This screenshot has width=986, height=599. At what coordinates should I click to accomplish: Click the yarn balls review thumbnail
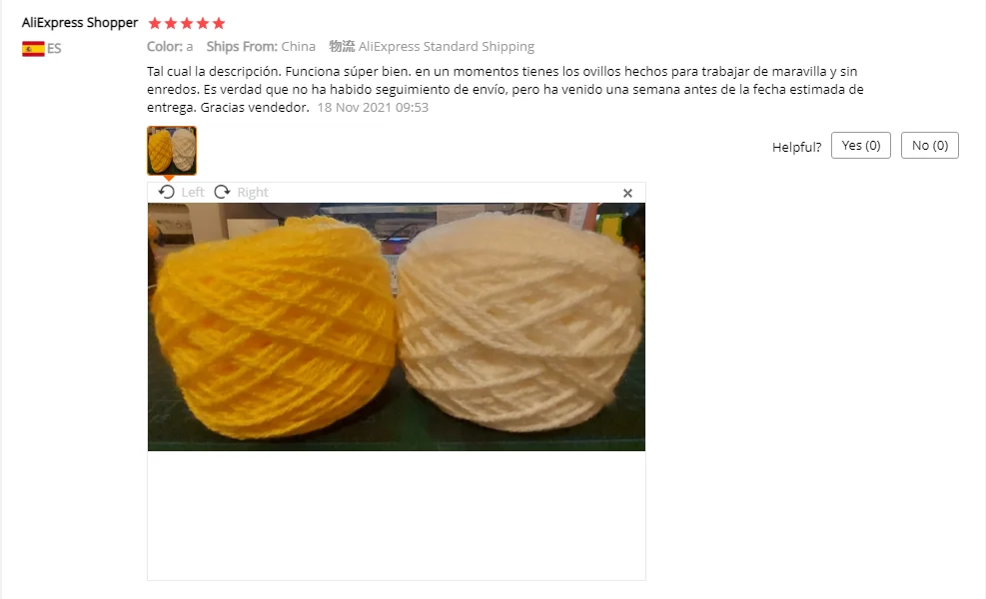pos(172,150)
